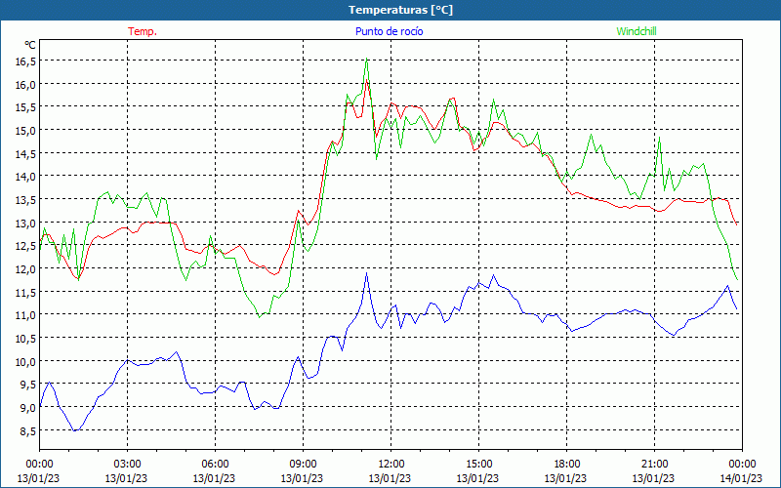This screenshot has width=781, height=488.
Task: Click the 12,0 y-axis value
Action: (x=26, y=269)
